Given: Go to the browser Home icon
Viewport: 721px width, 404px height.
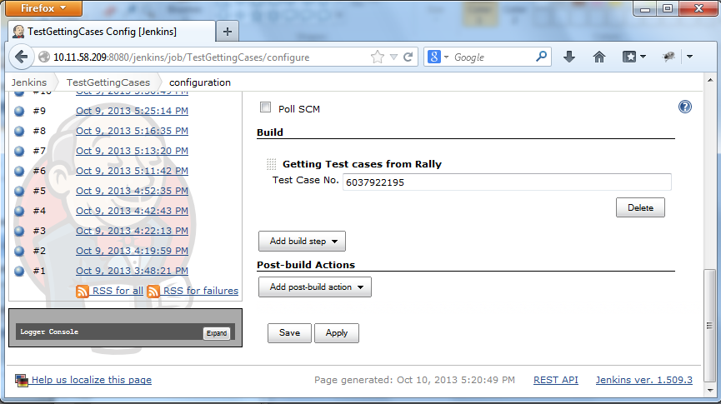Looking at the screenshot, I should tap(599, 57).
